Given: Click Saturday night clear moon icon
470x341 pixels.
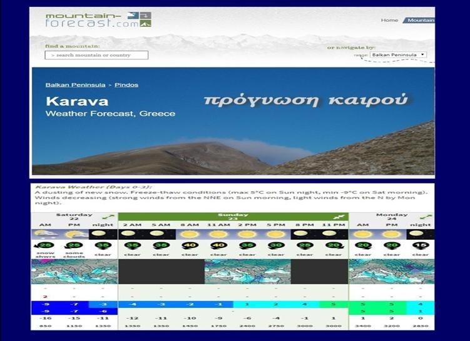Looking at the screenshot, I should (103, 234).
